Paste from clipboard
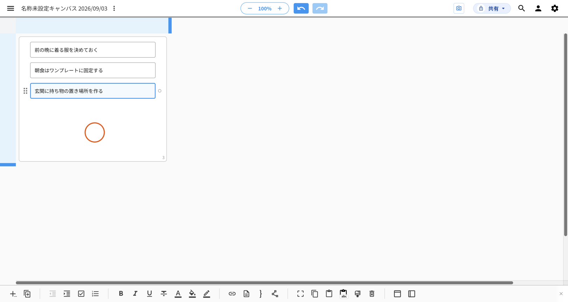 pyautogui.click(x=329, y=294)
